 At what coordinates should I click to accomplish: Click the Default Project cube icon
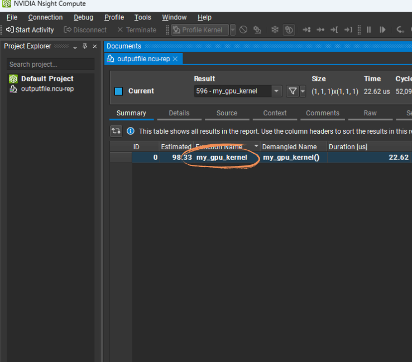(13, 79)
